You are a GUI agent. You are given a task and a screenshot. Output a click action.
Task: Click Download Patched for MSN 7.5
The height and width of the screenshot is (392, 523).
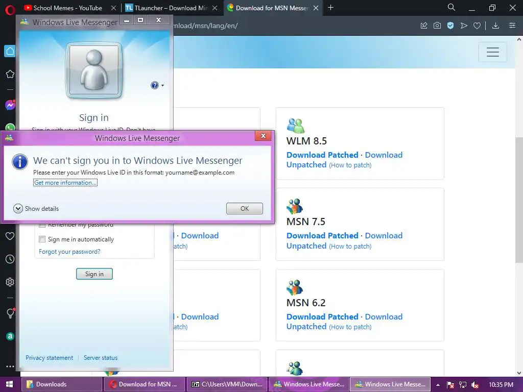click(x=322, y=236)
